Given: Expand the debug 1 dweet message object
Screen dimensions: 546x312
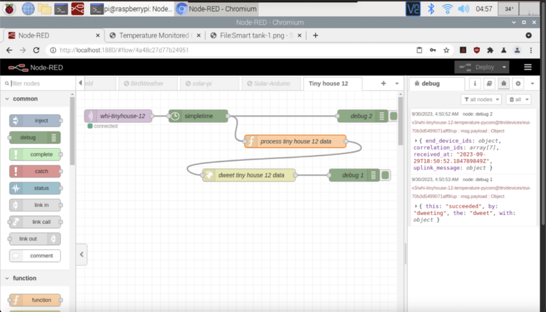Looking at the screenshot, I should [x=416, y=206].
